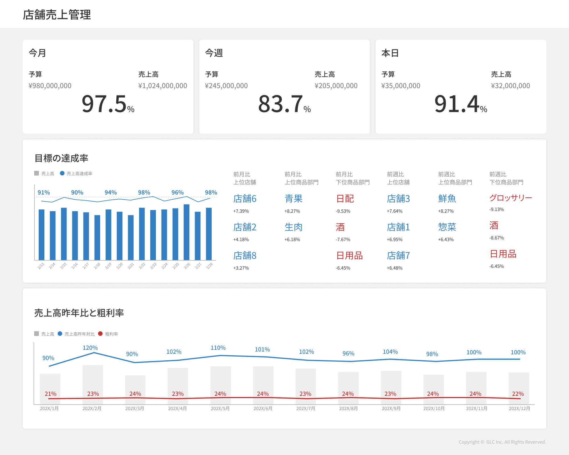Select 酒 under 前週比 下位商品部門
Screen dimensions: 569x455
click(494, 225)
